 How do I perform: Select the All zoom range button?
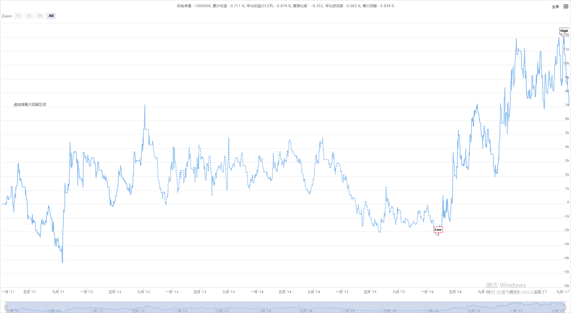tap(51, 16)
